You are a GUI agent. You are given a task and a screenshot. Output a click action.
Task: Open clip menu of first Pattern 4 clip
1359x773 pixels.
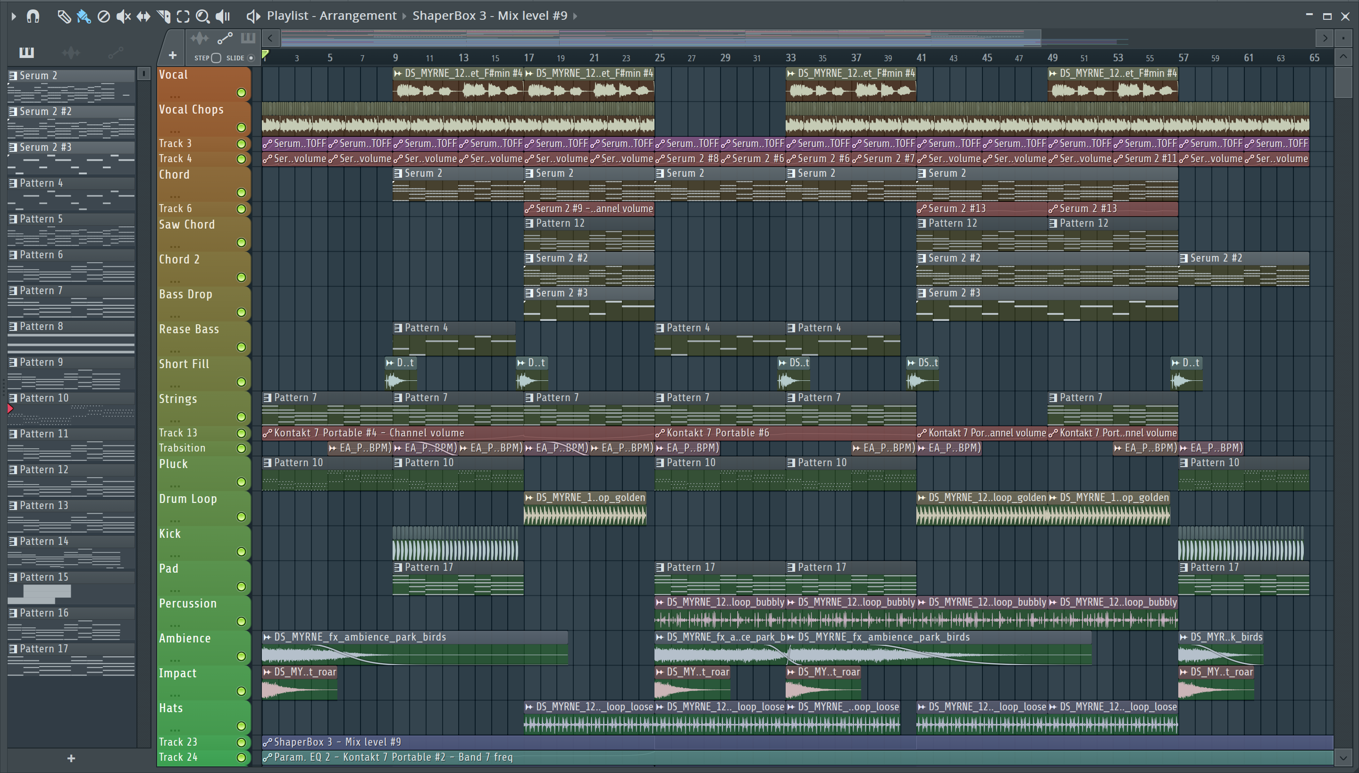coord(397,328)
